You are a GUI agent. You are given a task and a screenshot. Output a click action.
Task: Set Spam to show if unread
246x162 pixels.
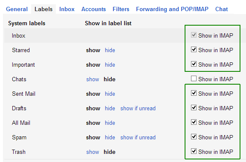click(x=138, y=138)
